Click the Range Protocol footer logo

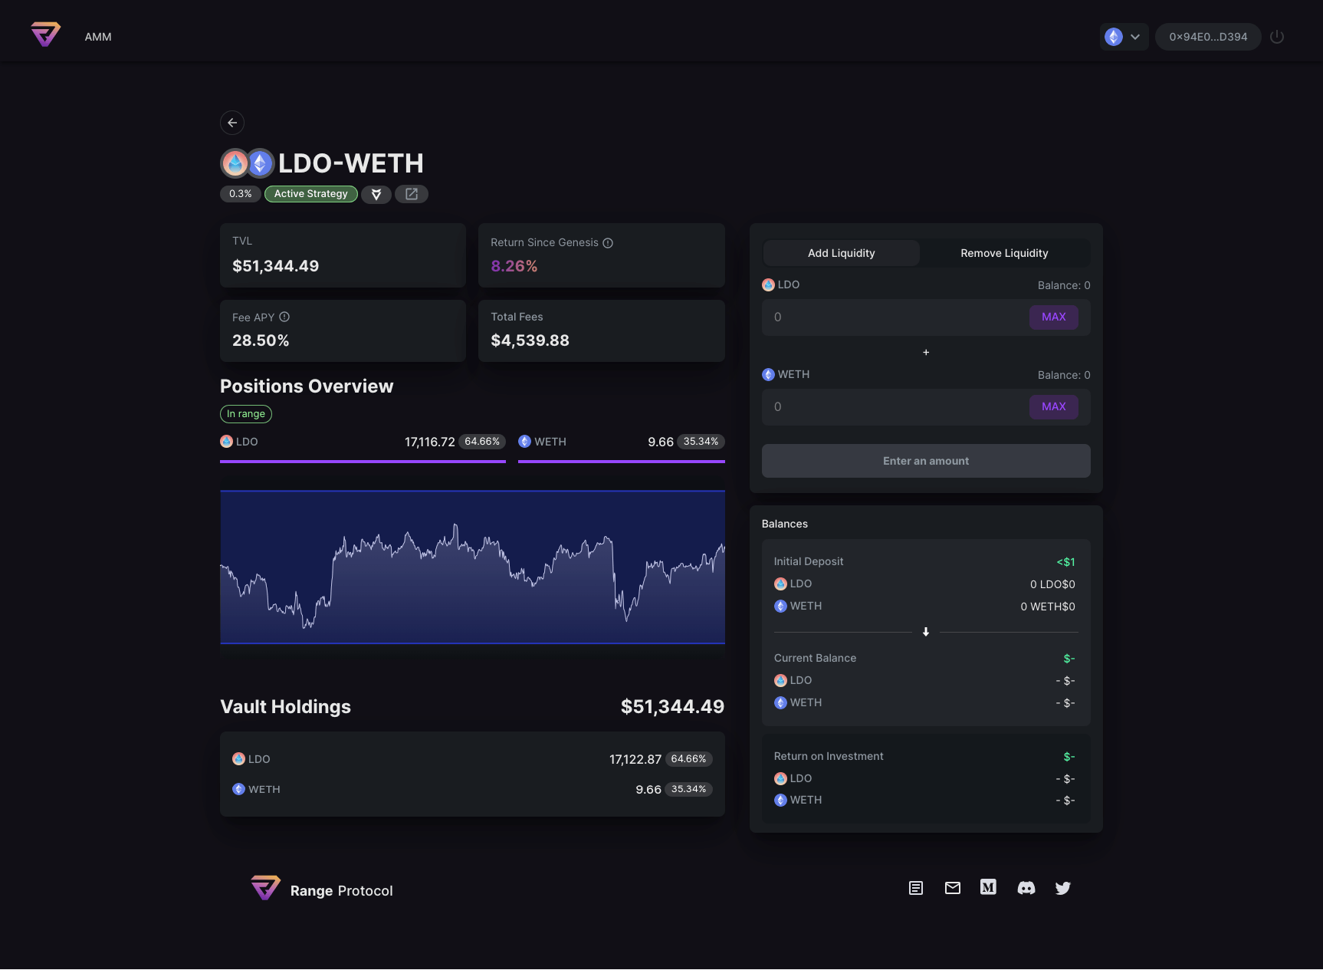(266, 888)
